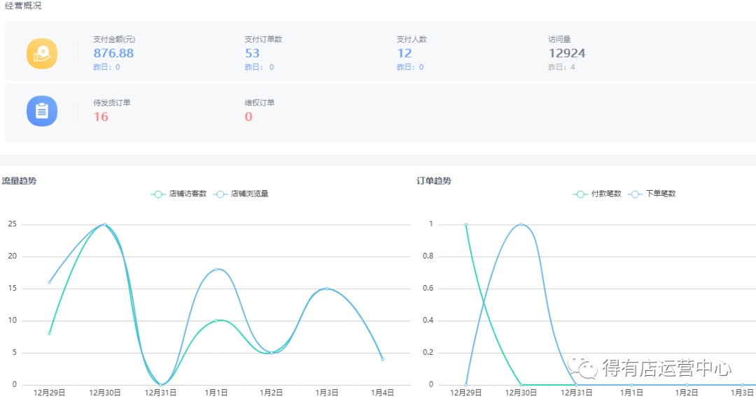Click the yellow payment money icon
This screenshot has height=401, width=756.
click(41, 53)
